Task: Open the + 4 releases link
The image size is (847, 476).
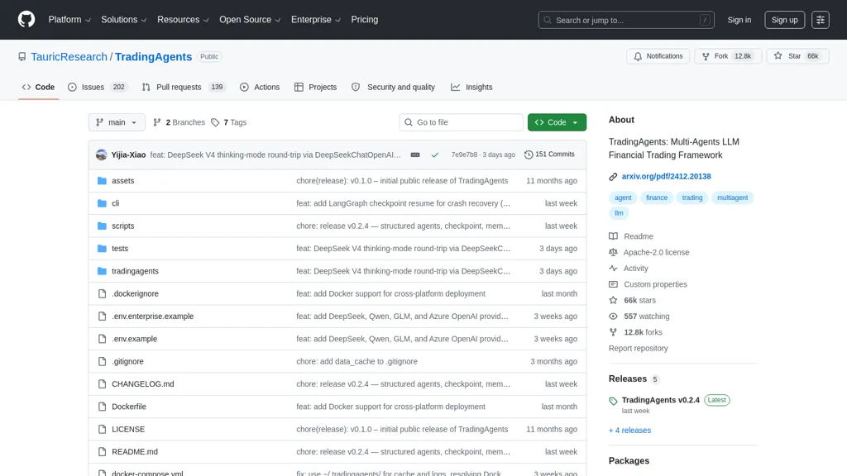Action: 629,430
